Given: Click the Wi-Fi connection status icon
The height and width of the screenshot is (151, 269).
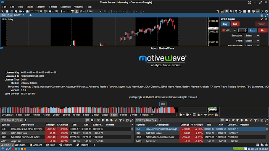Looking at the screenshot, I should point(3,149).
